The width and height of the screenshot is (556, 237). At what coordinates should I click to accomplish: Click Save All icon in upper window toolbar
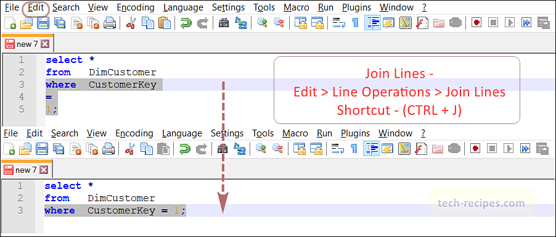[x=60, y=23]
